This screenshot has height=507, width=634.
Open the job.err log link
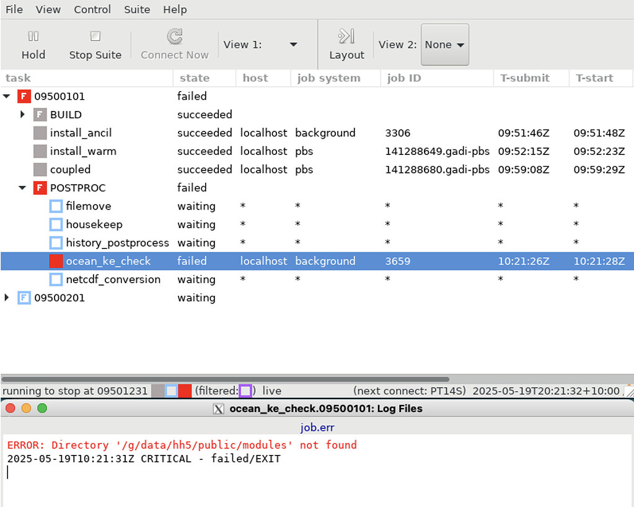click(317, 427)
